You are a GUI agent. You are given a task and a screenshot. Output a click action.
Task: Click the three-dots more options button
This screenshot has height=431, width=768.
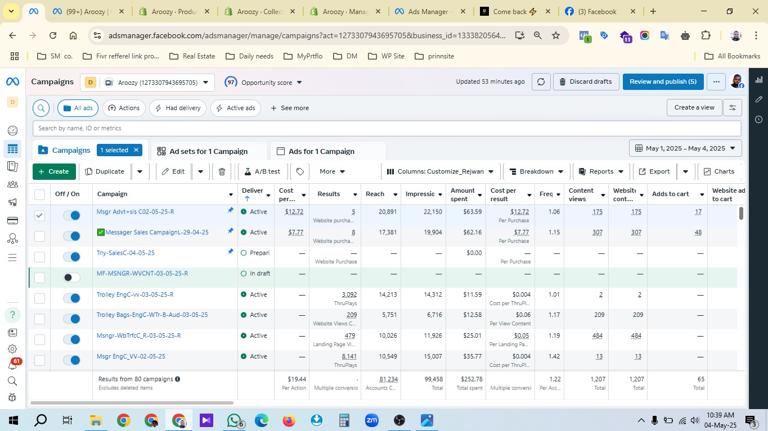(x=716, y=82)
